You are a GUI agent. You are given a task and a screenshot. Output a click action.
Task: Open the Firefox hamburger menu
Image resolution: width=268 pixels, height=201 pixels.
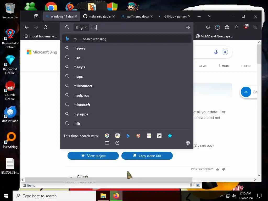tap(255, 27)
